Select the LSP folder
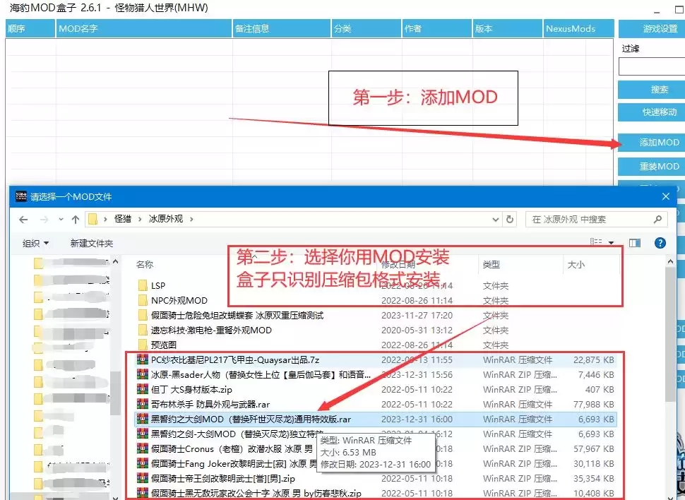This screenshot has width=685, height=500. [157, 286]
